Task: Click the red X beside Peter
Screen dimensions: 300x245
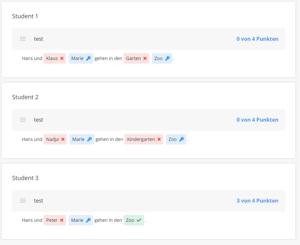Action: [62, 220]
